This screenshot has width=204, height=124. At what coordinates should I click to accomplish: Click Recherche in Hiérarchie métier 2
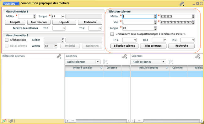click(92, 46)
